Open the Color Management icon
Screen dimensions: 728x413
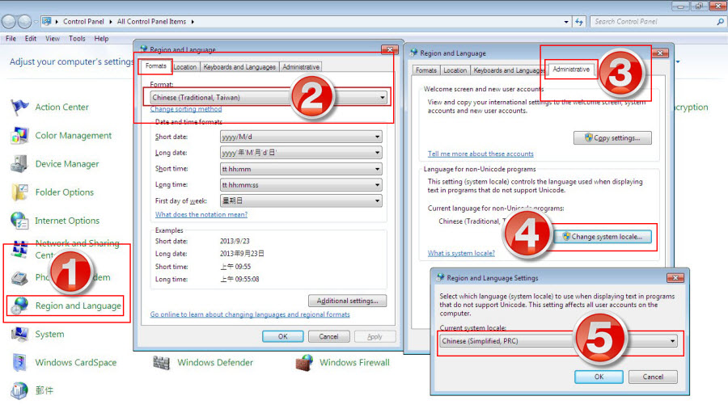pos(20,136)
